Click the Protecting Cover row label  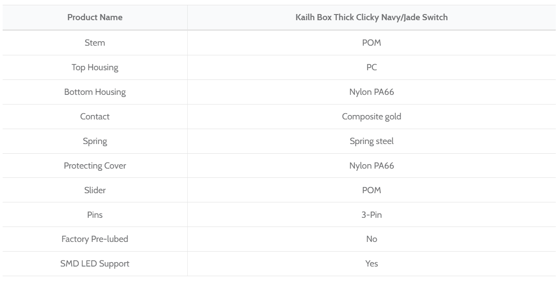click(95, 166)
